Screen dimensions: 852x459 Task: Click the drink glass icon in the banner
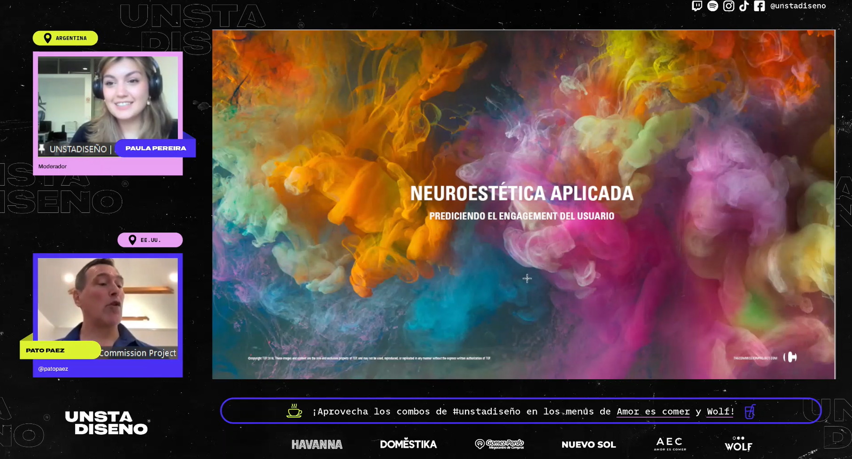[x=750, y=411]
